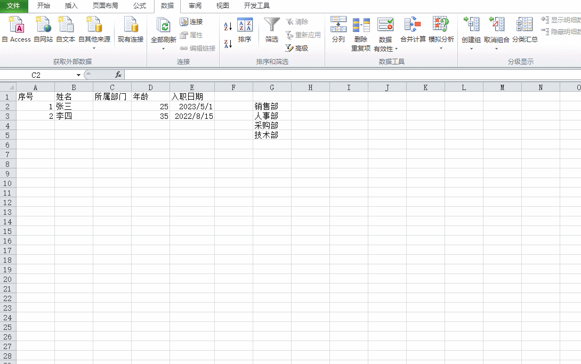The width and height of the screenshot is (581, 364).
Task: Open 现有连接 existing connections
Action: click(x=131, y=26)
